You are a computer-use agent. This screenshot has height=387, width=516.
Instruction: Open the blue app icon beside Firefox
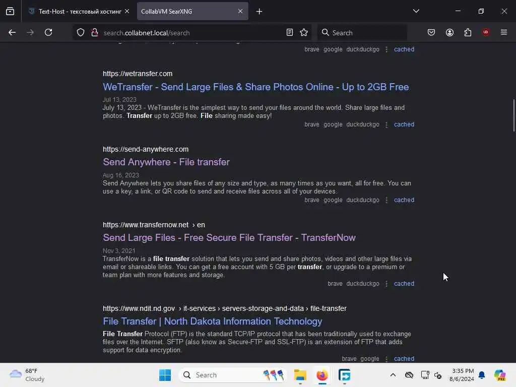[344, 375]
